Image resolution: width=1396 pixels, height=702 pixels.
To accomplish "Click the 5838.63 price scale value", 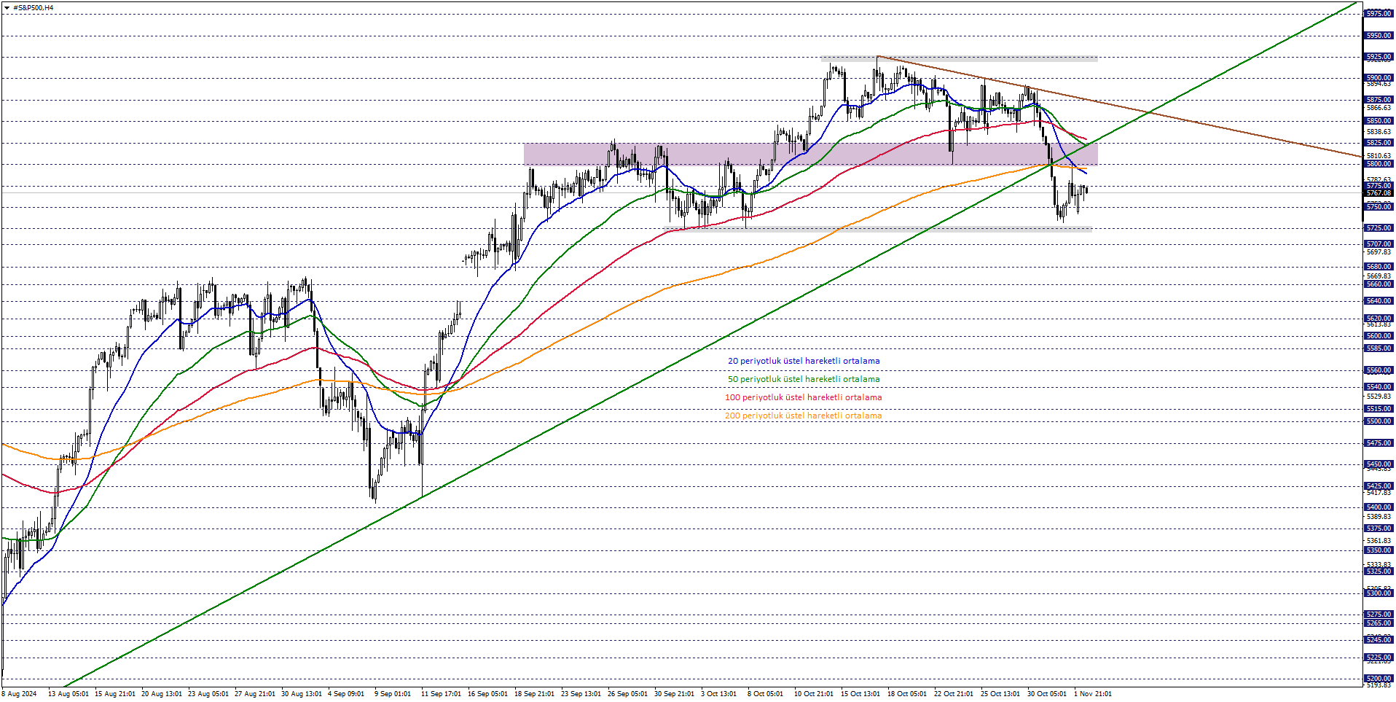I will tap(1379, 132).
